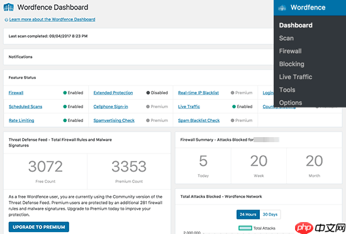Select Dashboard in the Wordfence menu

point(296,25)
